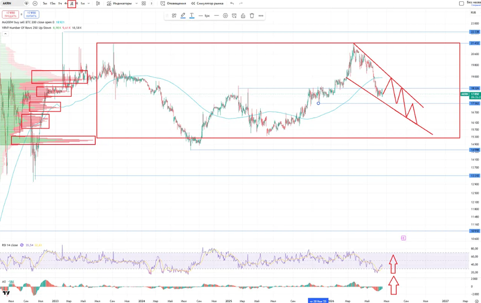This screenshot has width=481, height=303.
Task: Toggle RSI visibility icon next to legend
Action: click(x=22, y=245)
